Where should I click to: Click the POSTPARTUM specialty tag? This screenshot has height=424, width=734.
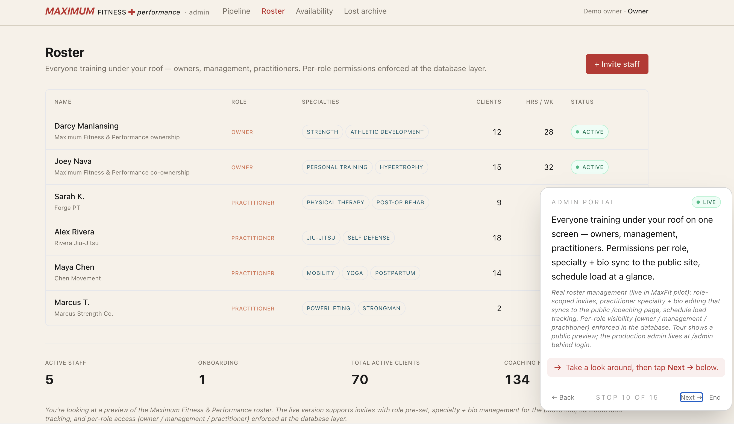coord(395,273)
